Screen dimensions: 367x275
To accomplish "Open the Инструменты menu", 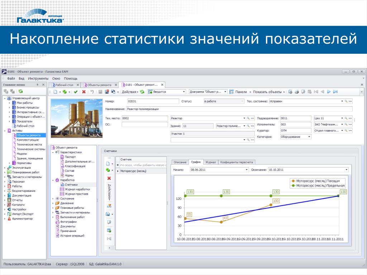I will tap(38, 78).
